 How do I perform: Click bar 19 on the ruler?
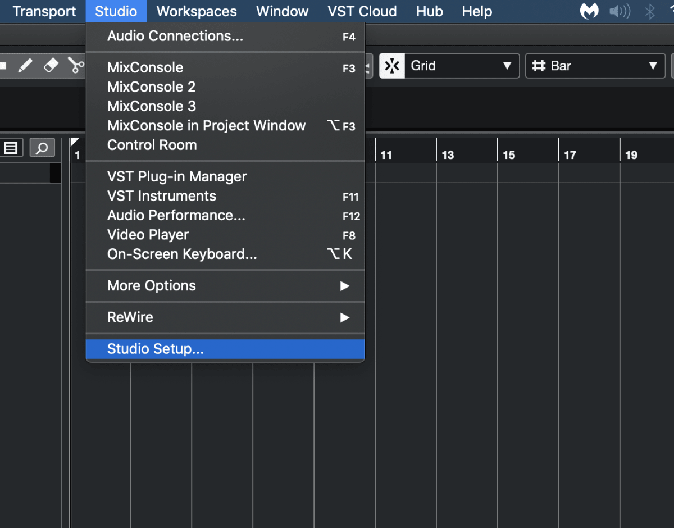[x=631, y=155]
